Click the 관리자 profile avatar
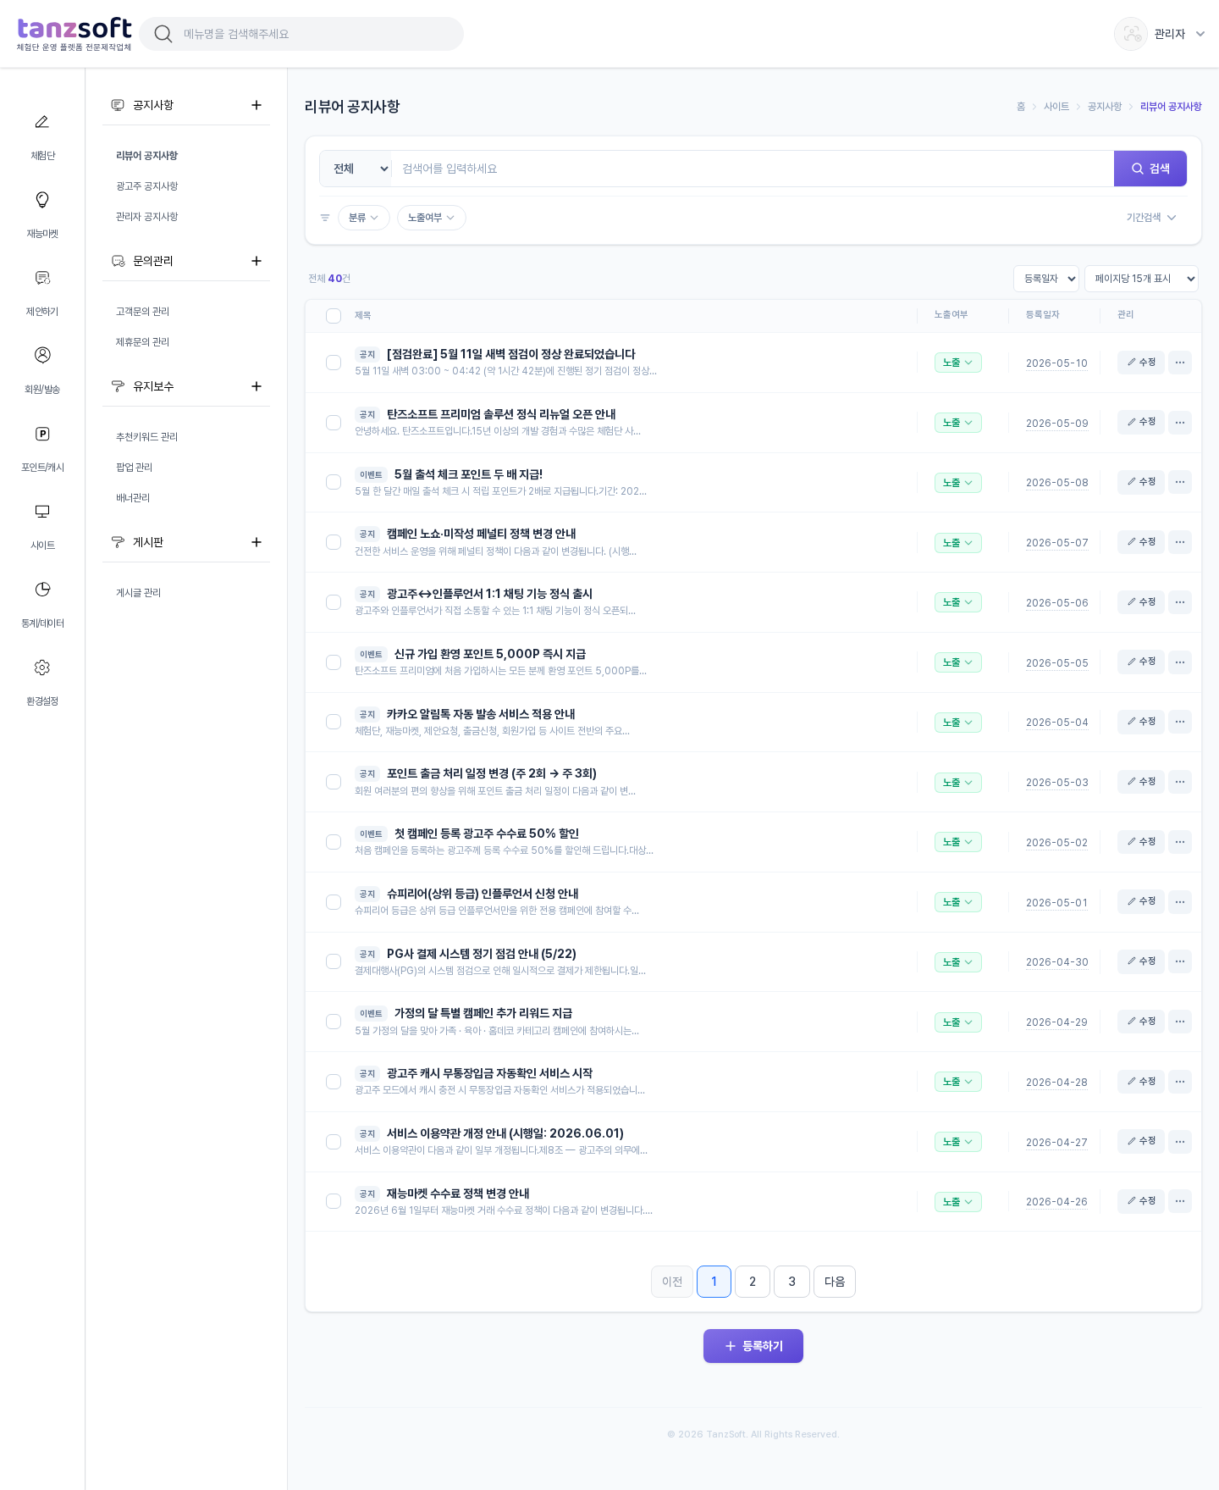The image size is (1219, 1490). coord(1131,34)
